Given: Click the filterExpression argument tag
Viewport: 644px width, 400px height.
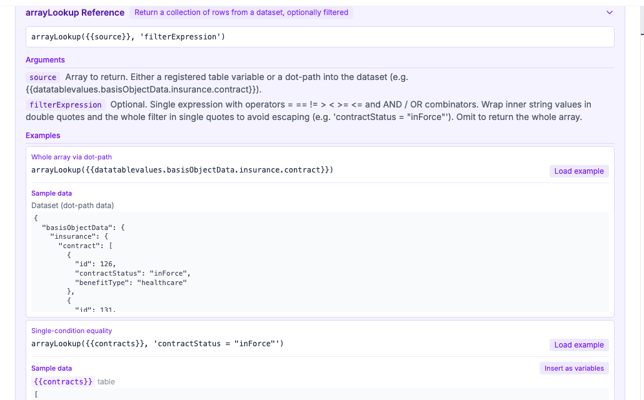Looking at the screenshot, I should click(65, 105).
